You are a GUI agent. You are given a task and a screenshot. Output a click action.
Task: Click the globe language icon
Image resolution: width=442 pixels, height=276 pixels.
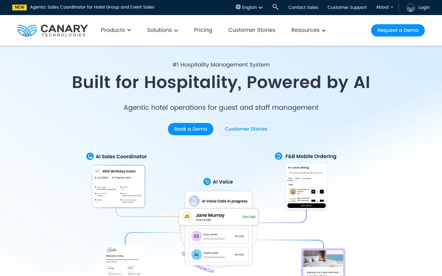coord(238,7)
